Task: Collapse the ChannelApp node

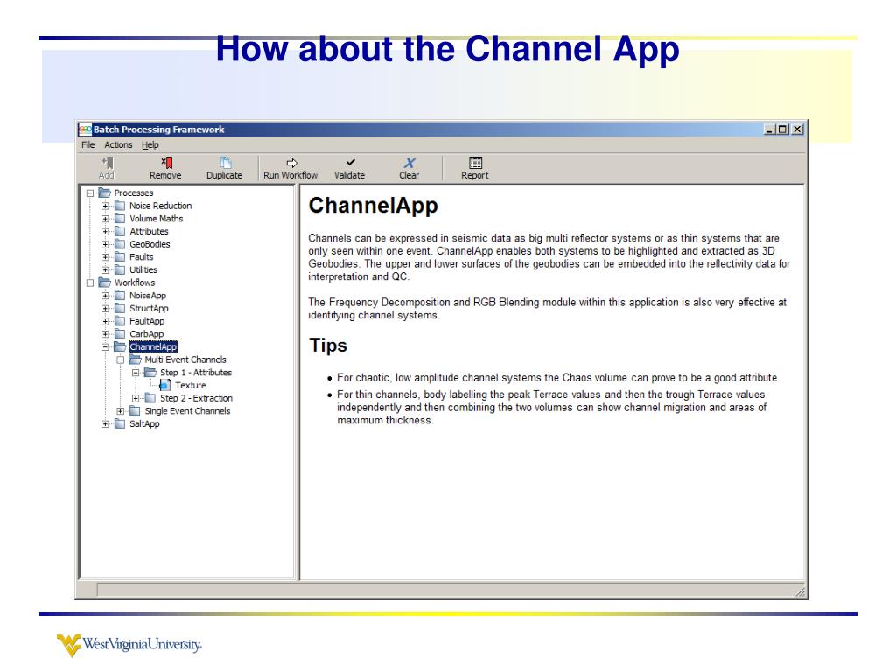Action: coord(105,346)
